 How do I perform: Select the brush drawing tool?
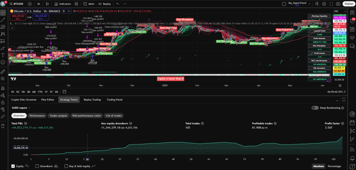click(x=3, y=48)
